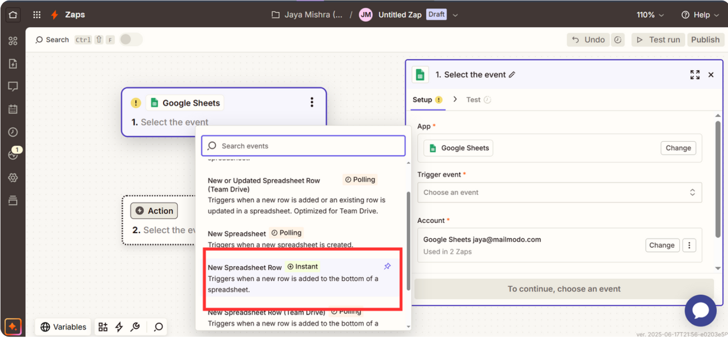
Task: Click the Draft status badge
Action: pos(436,15)
